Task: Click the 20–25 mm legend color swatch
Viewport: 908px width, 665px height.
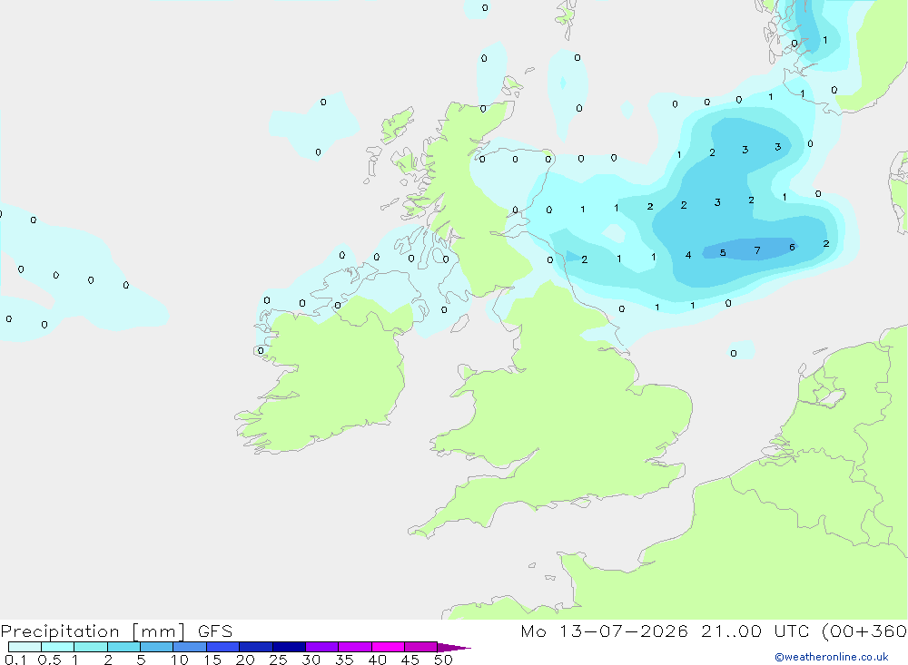Action: pos(255,647)
